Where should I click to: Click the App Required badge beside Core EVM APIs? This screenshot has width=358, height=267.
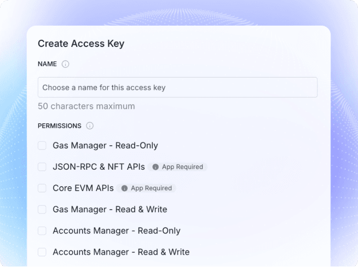point(146,188)
